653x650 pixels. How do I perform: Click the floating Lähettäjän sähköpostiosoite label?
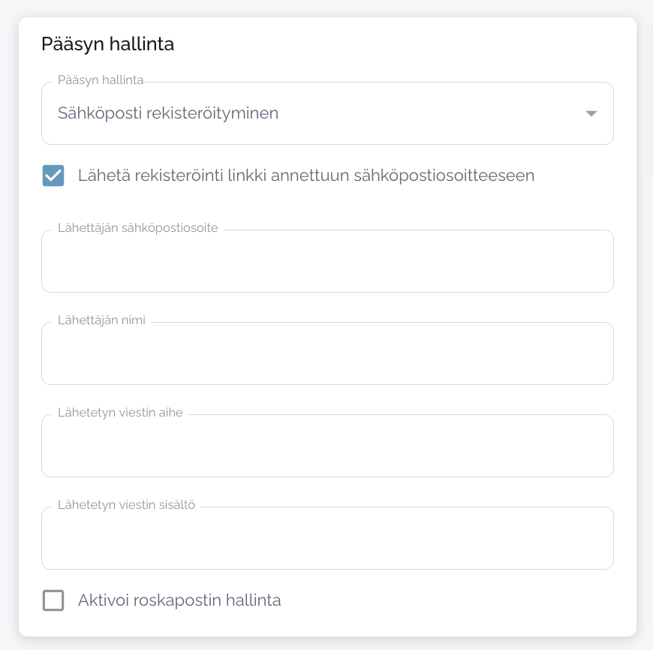[x=137, y=227]
